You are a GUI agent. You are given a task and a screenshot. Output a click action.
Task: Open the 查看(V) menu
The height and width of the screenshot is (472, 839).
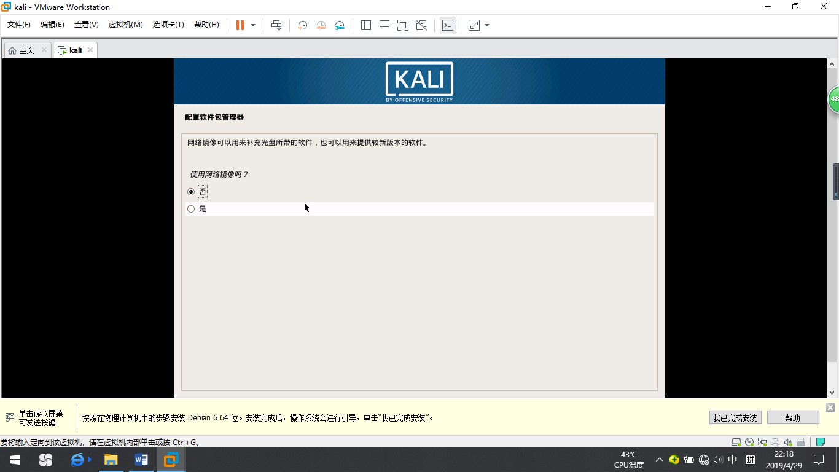pyautogui.click(x=86, y=25)
